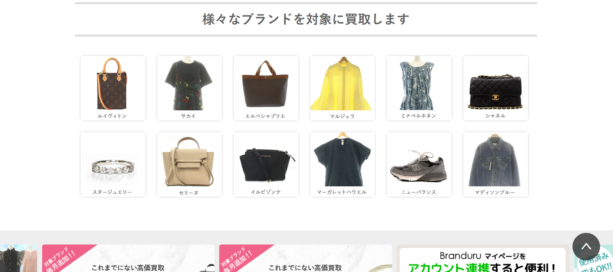Open the second これまでにない高価買取 banner
This screenshot has height=272, width=613.
pos(306,258)
